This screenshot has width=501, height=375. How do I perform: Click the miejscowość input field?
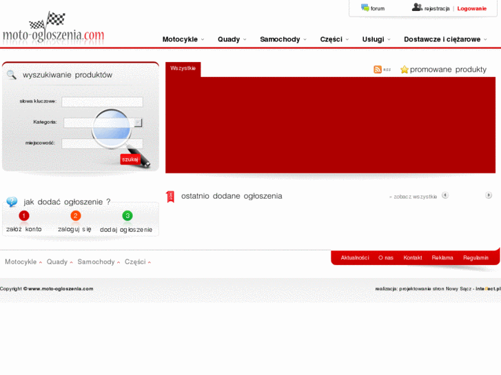coord(102,144)
